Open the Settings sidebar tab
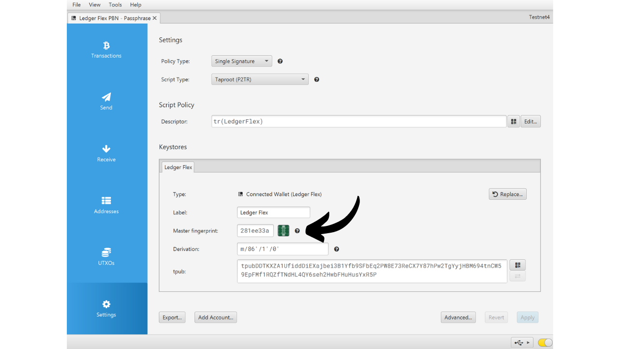This screenshot has width=620, height=349. click(x=107, y=309)
